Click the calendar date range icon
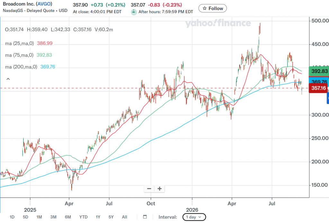The height and width of the screenshot is (223, 329). pyautogui.click(x=145, y=217)
